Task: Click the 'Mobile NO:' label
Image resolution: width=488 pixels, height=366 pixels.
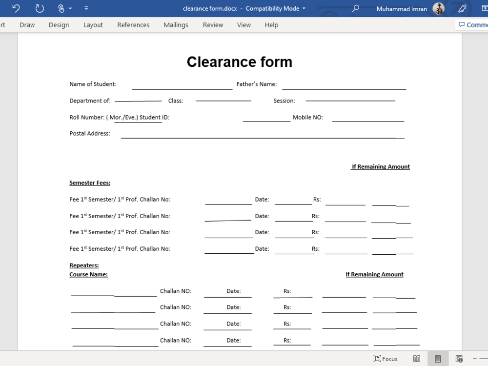Action: [307, 117]
